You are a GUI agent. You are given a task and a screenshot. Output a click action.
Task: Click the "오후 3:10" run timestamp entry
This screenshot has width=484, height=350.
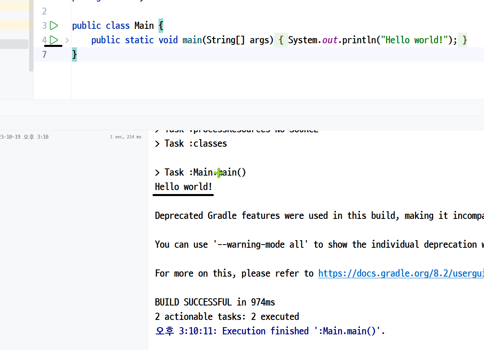[x=24, y=137]
